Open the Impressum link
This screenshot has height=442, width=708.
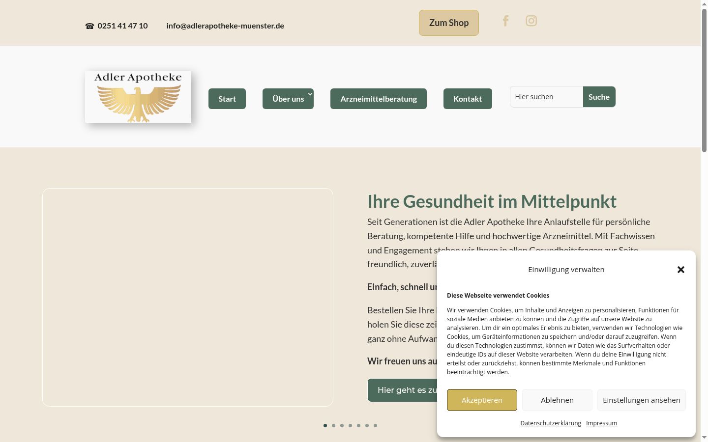[x=601, y=423]
